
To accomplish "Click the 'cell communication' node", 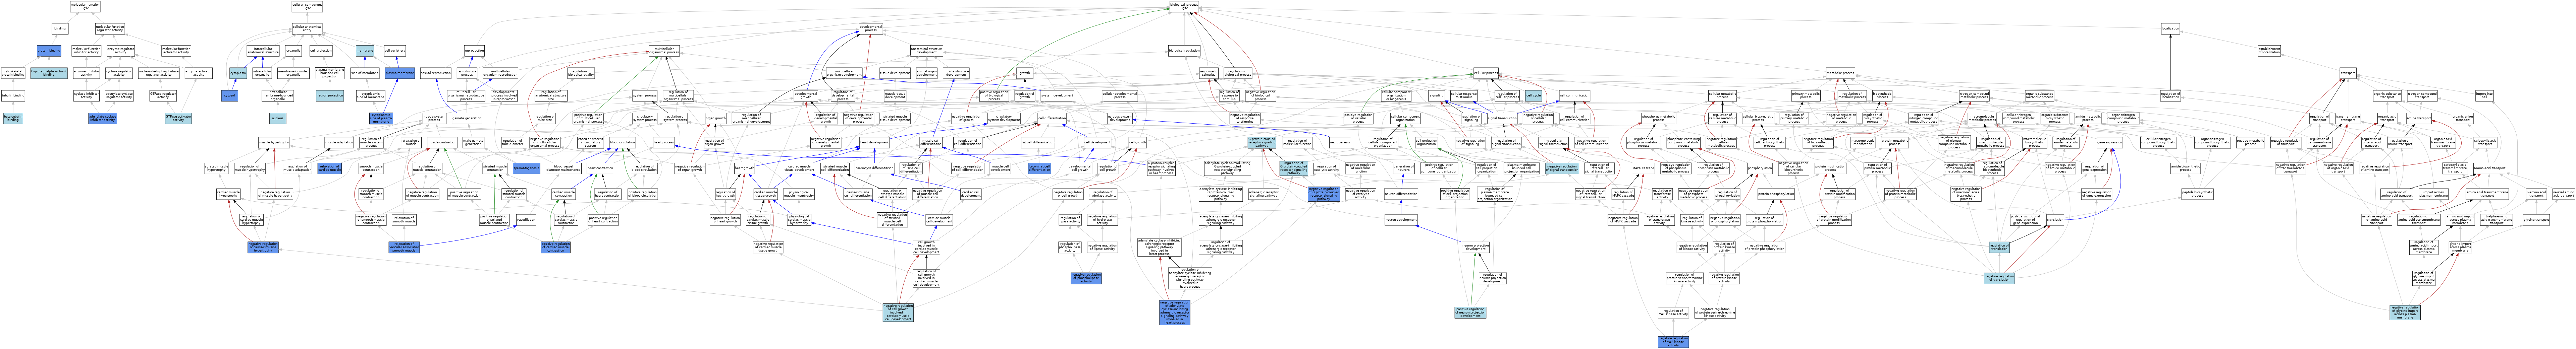I will pos(1575,96).
